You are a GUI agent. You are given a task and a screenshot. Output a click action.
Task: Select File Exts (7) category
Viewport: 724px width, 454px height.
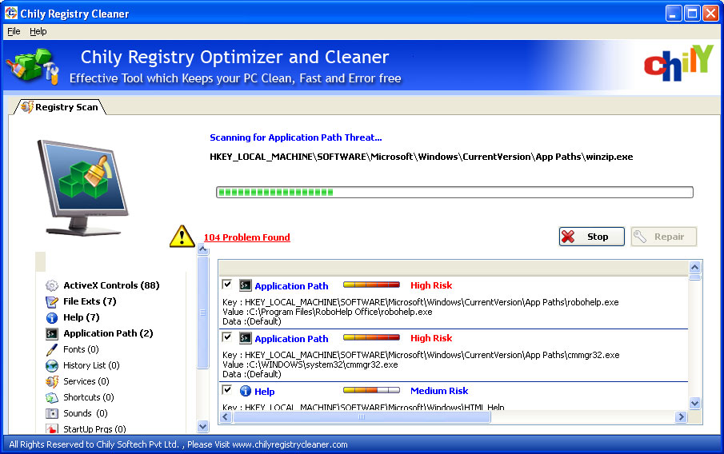[x=90, y=301]
